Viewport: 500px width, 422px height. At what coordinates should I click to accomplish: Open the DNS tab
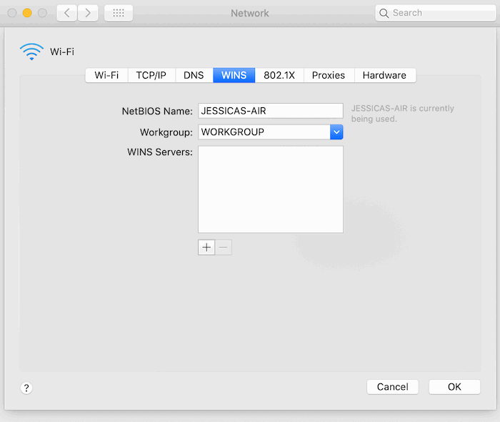[194, 75]
